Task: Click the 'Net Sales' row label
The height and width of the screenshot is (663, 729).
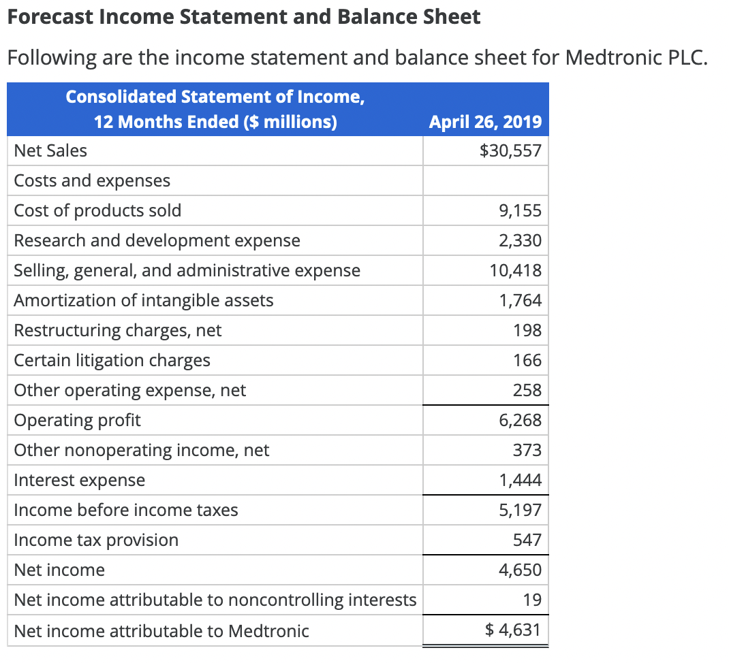Action: click(50, 150)
